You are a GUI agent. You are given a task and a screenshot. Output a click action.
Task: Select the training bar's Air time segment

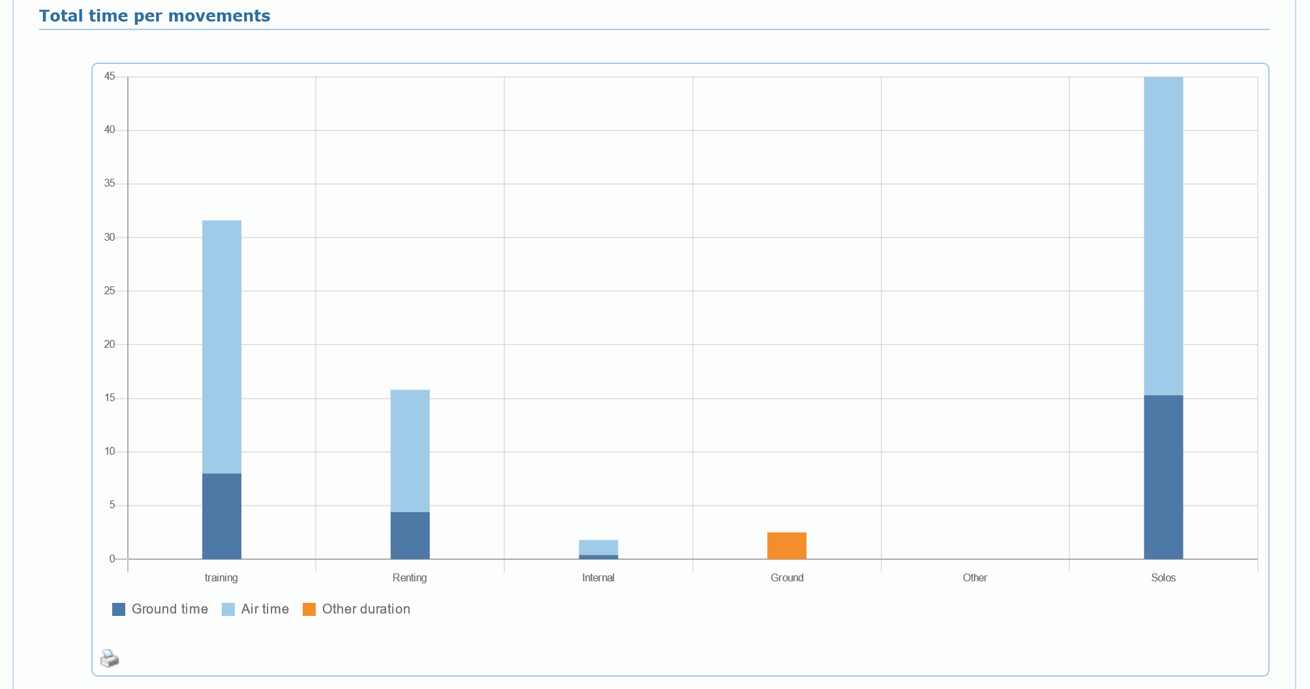[222, 346]
